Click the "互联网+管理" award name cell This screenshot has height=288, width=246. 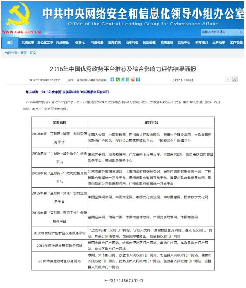pyautogui.click(x=60, y=138)
